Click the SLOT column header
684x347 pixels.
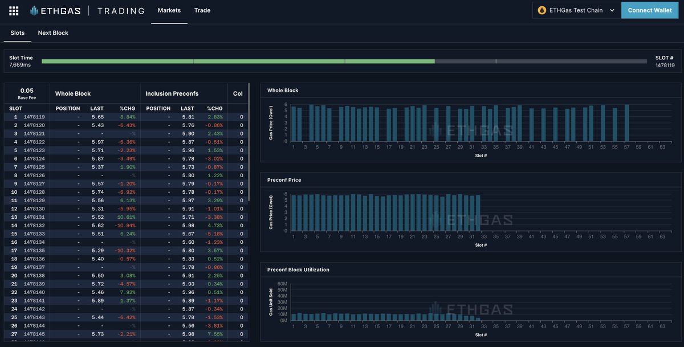click(x=16, y=108)
